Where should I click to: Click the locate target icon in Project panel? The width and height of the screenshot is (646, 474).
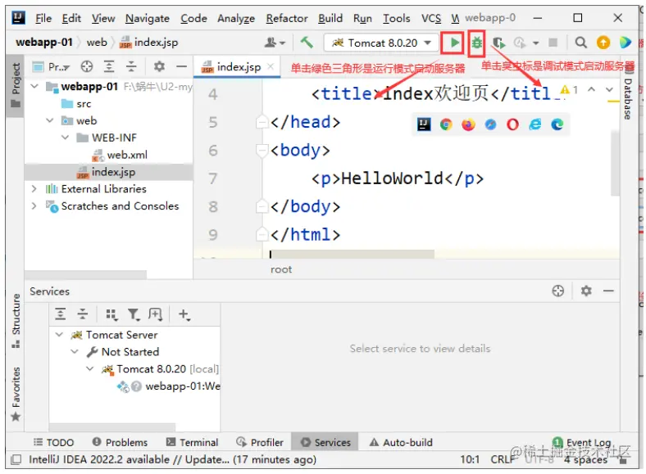tap(87, 66)
